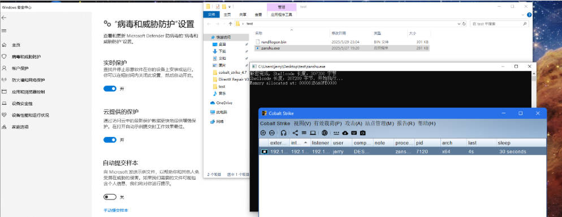Viewport: 562px width, 217px height.
Task: Open the pivot graph share icon
Action: click(295, 133)
